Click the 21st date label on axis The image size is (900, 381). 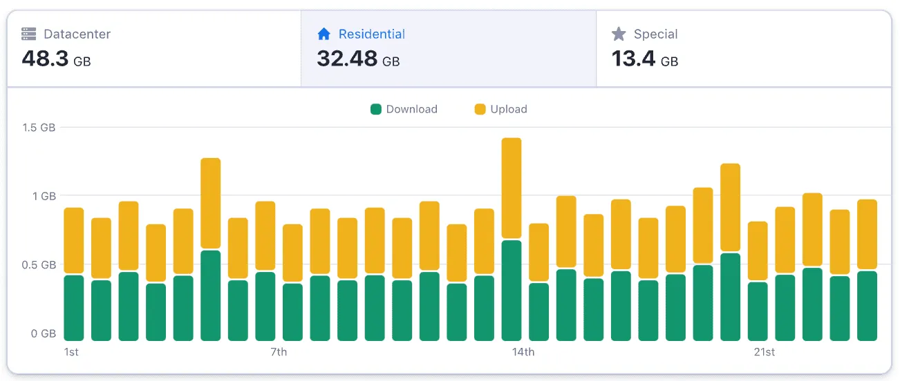click(x=764, y=352)
